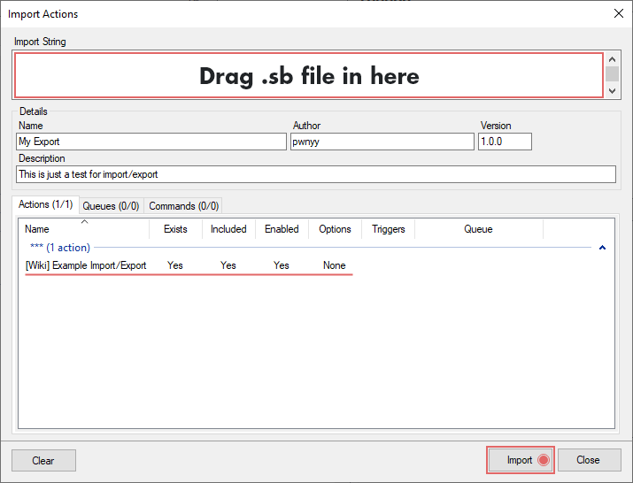
Task: Click the Close button at bottom right
Action: point(588,460)
